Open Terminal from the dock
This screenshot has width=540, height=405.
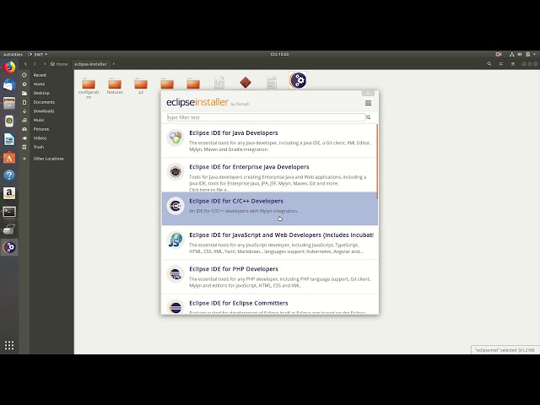click(9, 212)
